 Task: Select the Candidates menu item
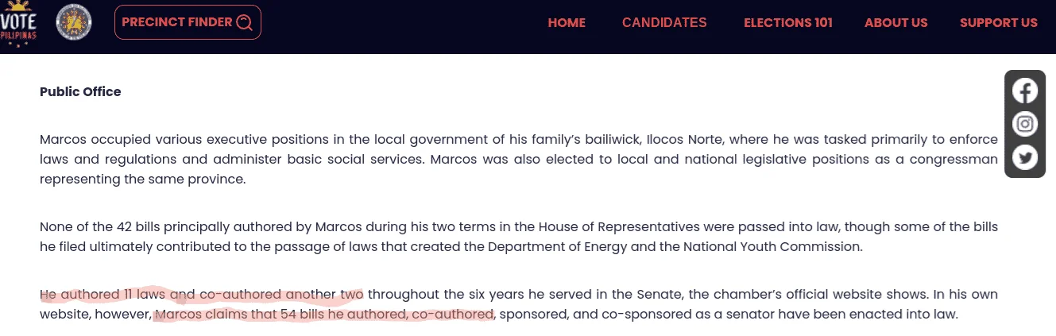[x=664, y=23]
